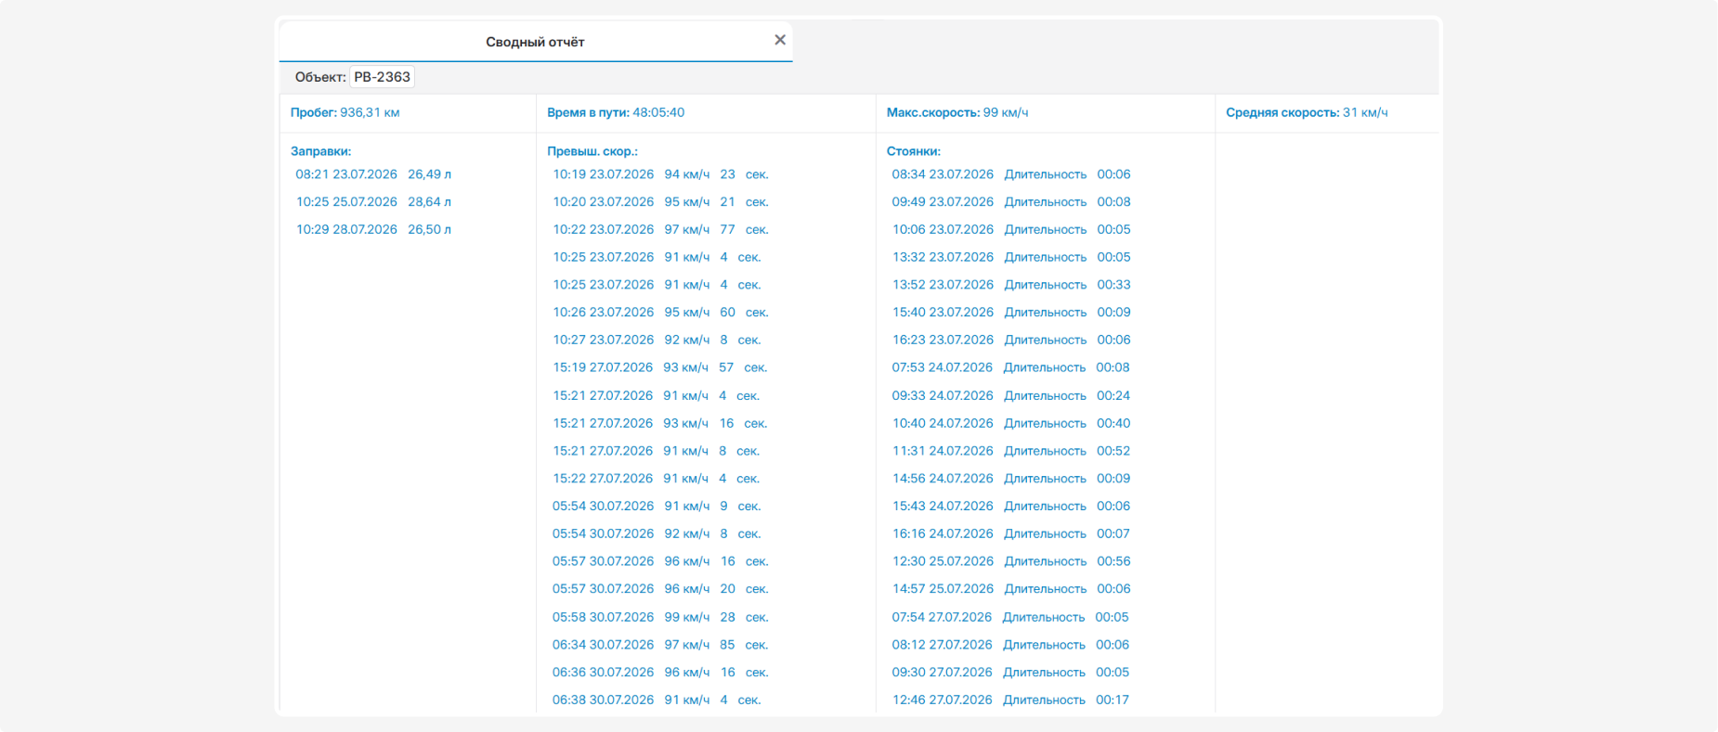Open refuel entry 10:29 28.07.2026

[373, 229]
